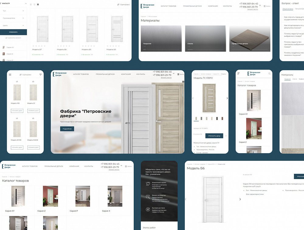Click the search magnifier in mobile header

[x=269, y=73]
